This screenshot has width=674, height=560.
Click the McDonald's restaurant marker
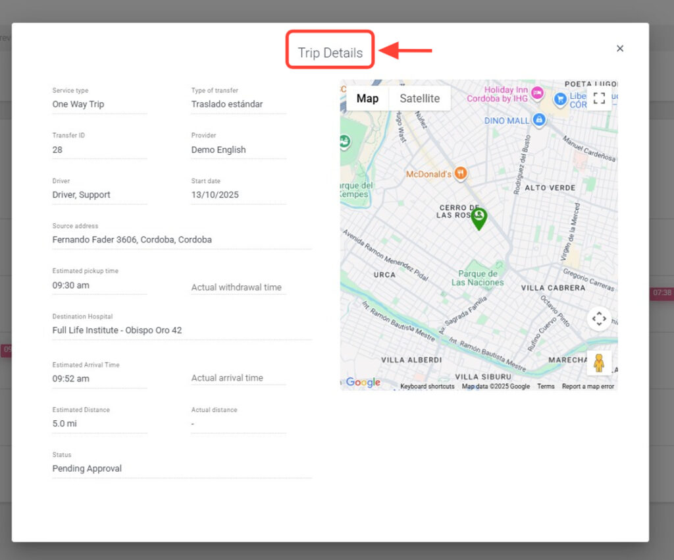[x=461, y=174]
